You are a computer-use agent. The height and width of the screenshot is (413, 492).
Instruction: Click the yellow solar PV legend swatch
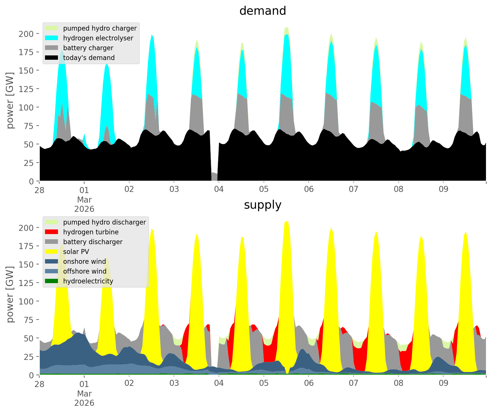[x=52, y=252]
